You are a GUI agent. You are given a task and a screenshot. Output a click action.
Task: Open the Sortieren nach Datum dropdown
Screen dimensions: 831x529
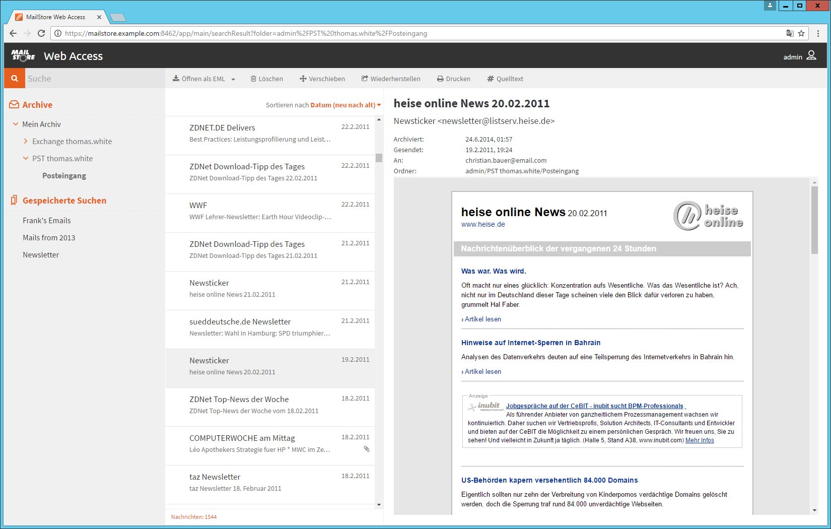[378, 105]
